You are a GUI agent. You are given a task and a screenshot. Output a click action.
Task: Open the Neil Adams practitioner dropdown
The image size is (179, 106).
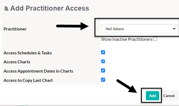pos(139,29)
